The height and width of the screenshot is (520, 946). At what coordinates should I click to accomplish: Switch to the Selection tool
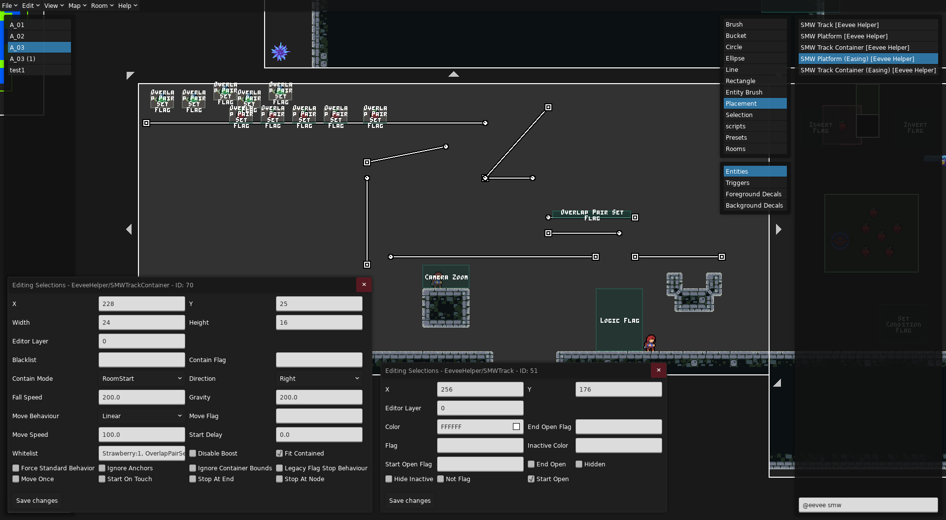755,115
